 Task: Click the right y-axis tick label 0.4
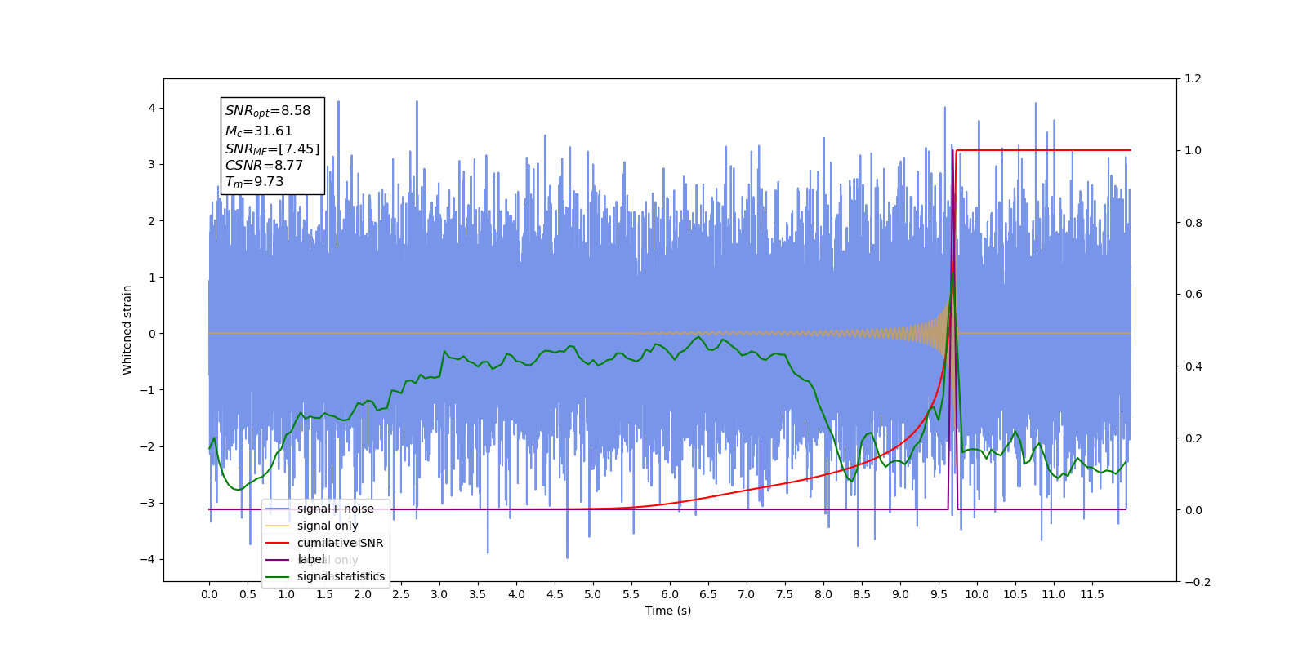tap(1193, 366)
